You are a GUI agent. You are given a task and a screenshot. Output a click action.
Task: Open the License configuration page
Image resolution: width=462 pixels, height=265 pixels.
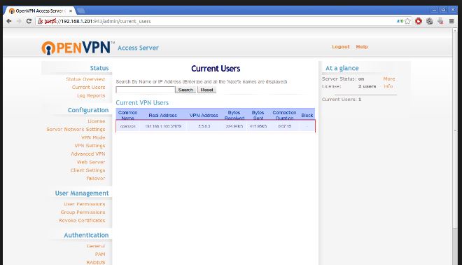pos(97,121)
